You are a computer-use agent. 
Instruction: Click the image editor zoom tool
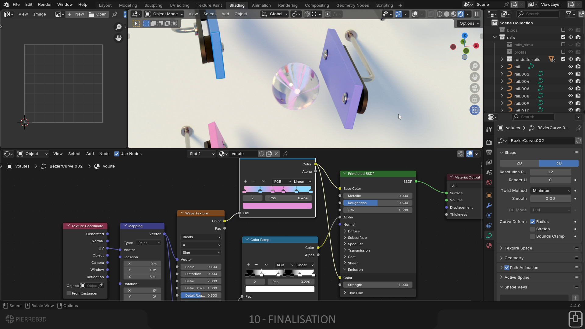click(x=119, y=27)
